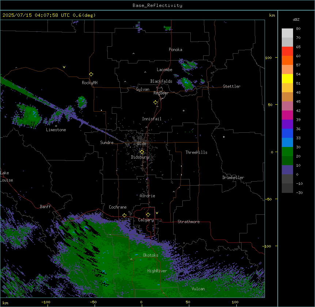Click the -100 tick label on bottom axis

pyautogui.click(x=46, y=302)
